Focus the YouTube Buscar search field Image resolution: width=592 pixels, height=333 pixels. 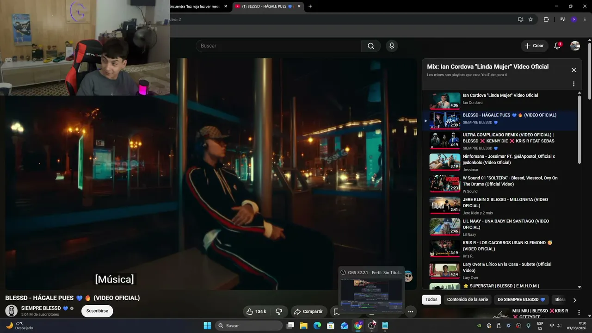[278, 46]
